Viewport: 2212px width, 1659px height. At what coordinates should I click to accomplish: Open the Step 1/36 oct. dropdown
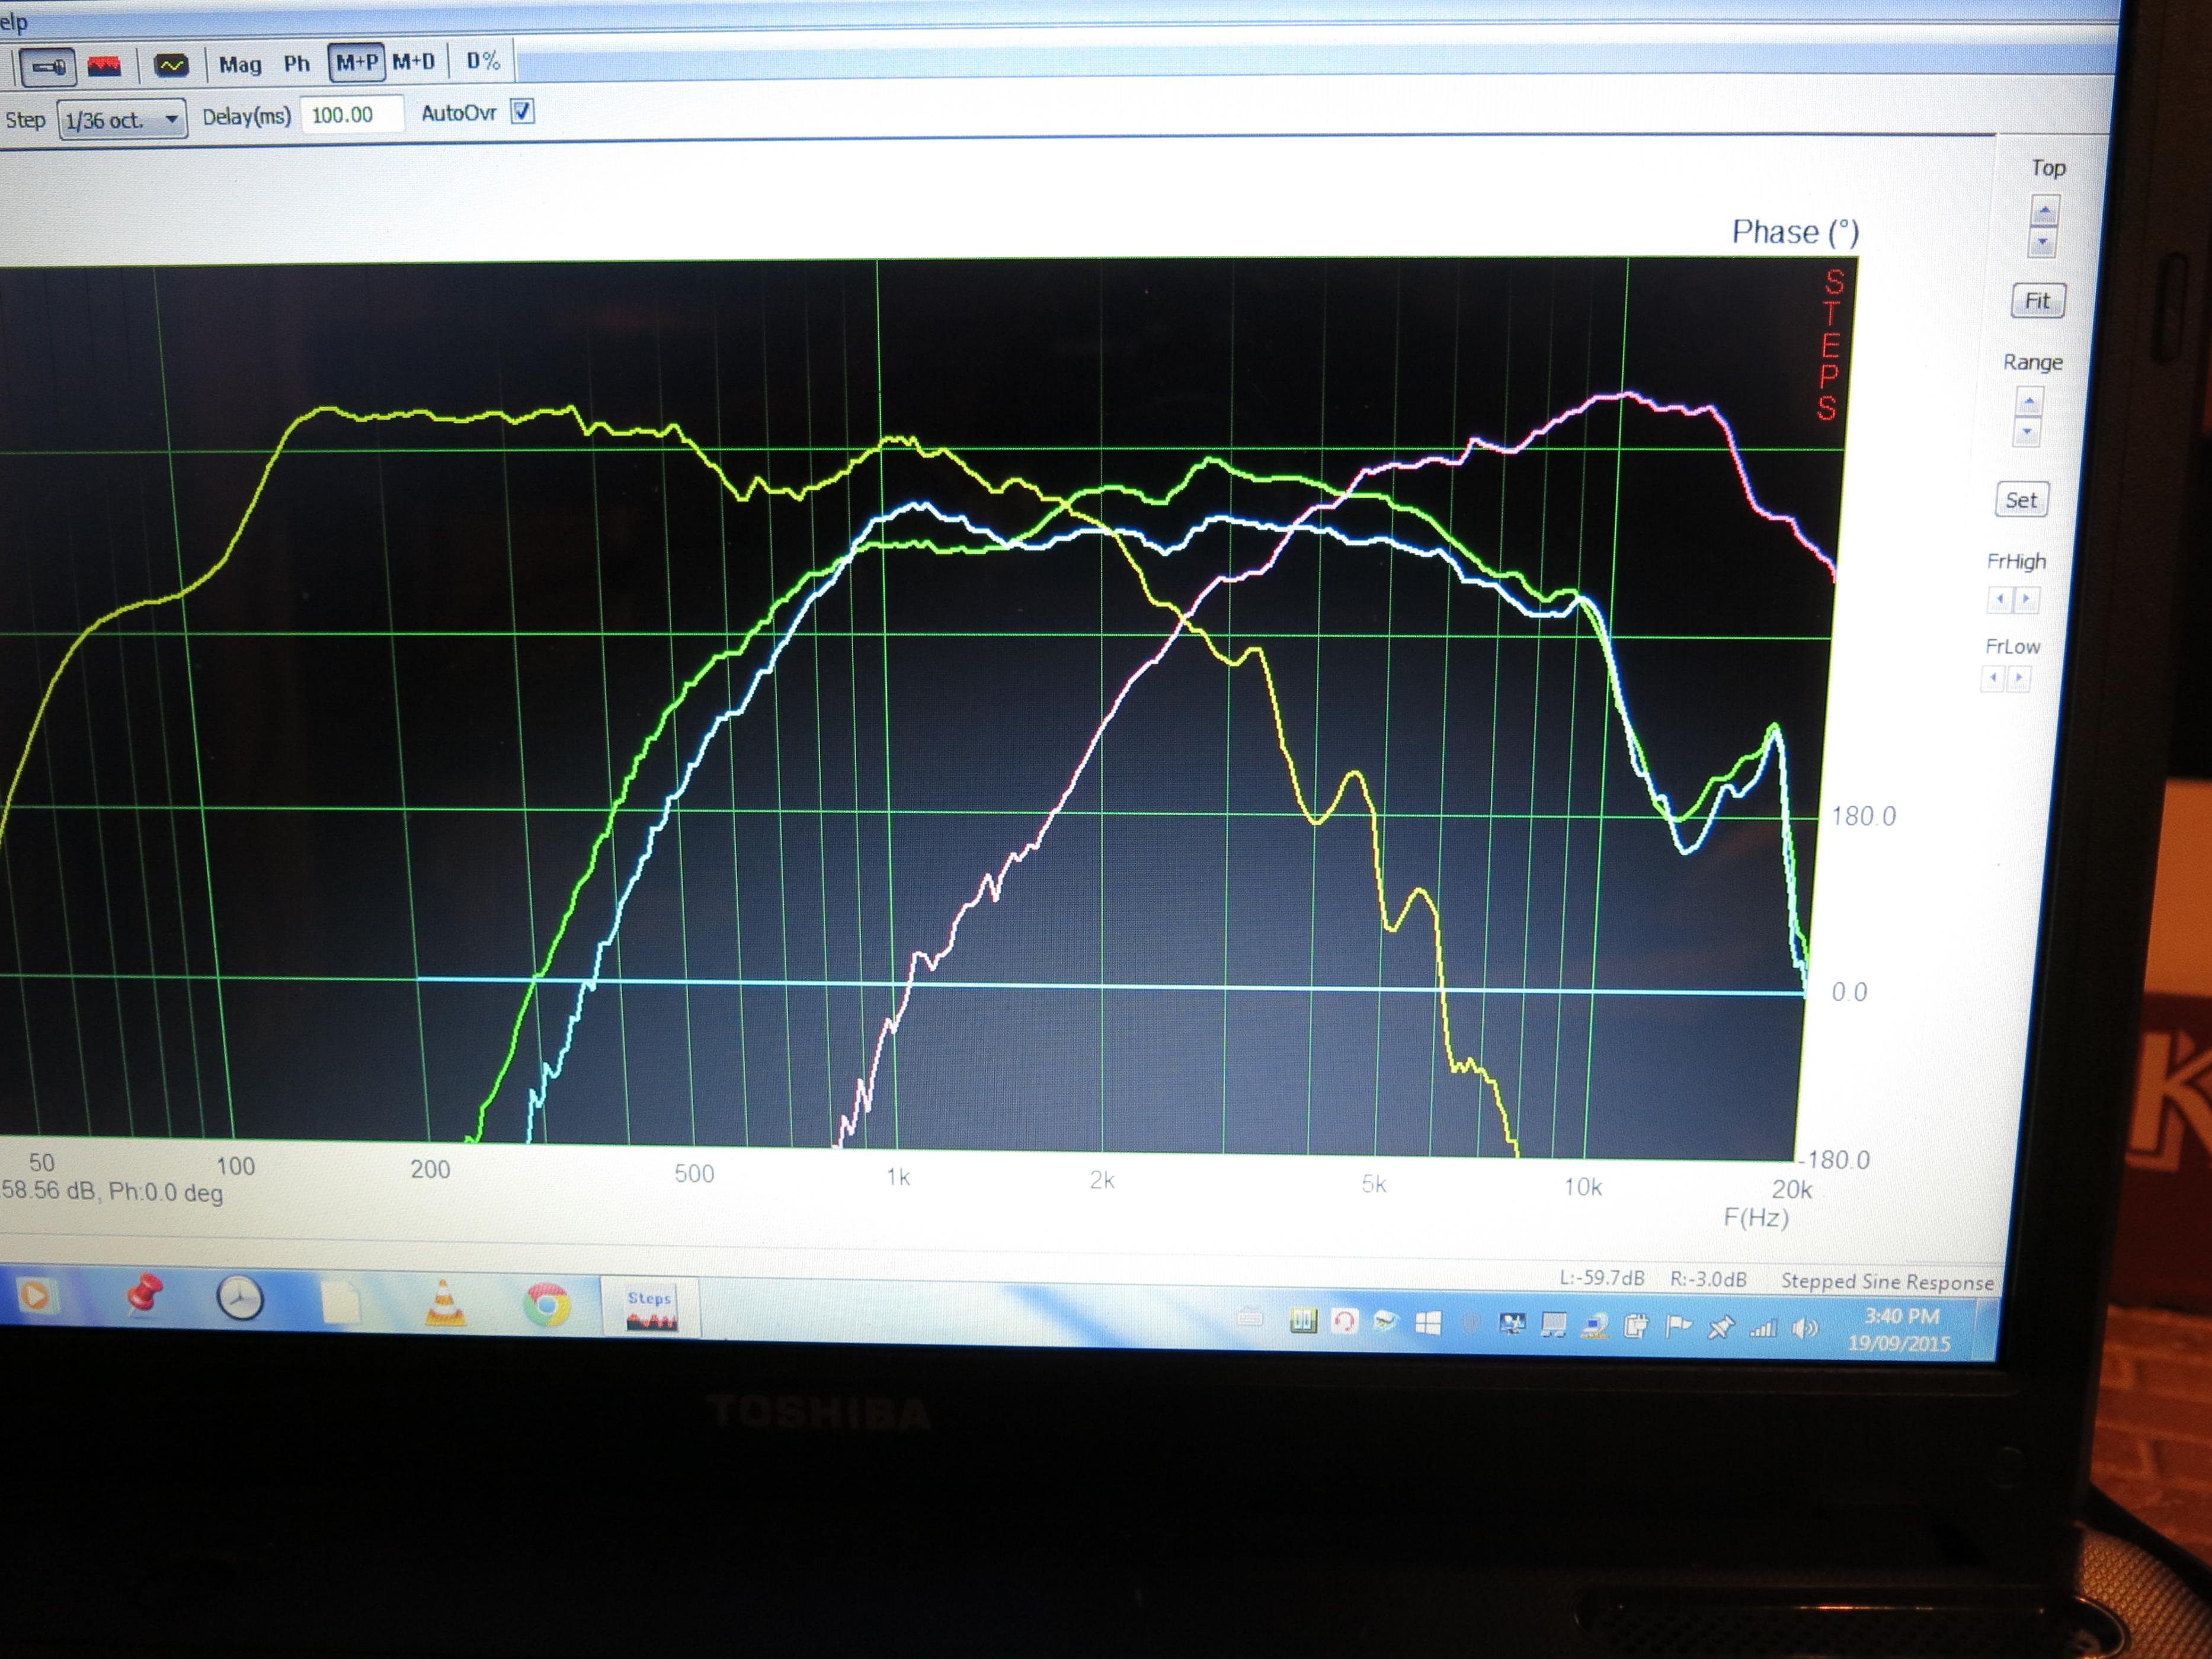122,120
